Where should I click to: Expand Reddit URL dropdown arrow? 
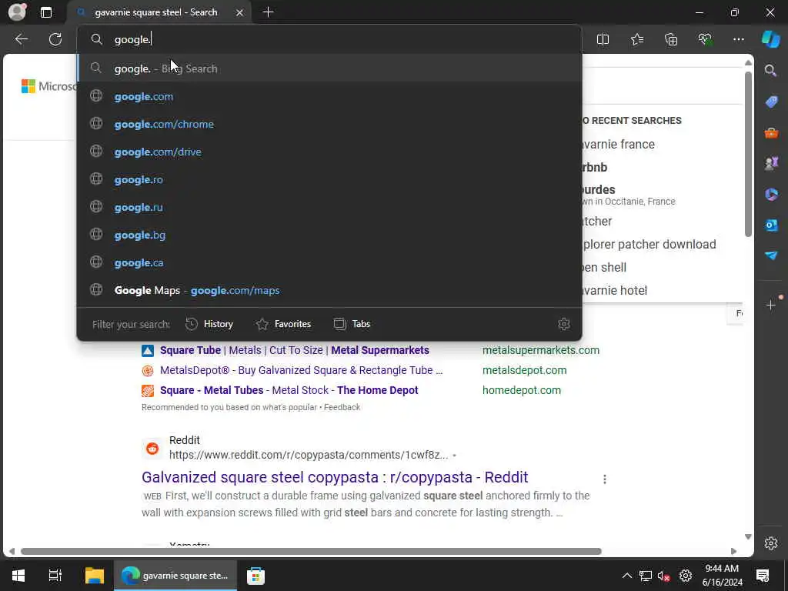tap(454, 456)
